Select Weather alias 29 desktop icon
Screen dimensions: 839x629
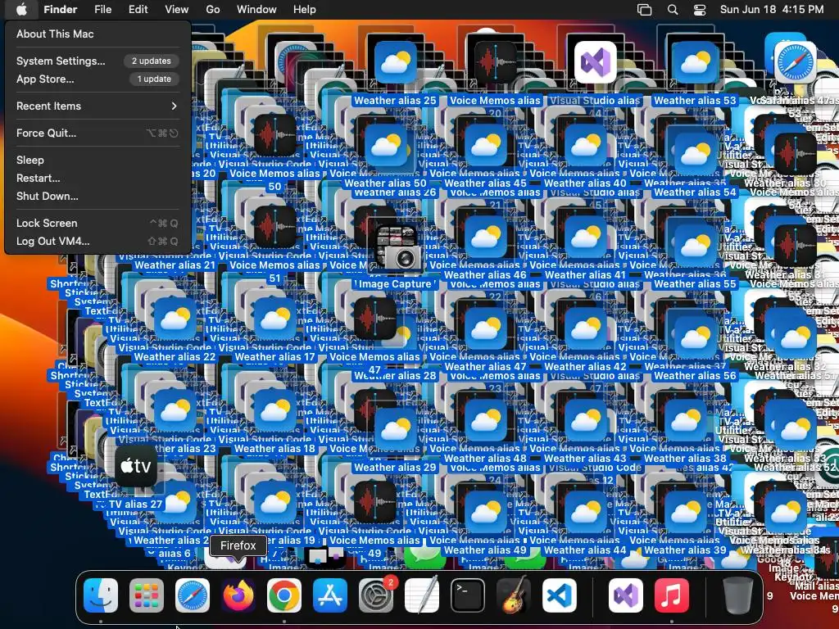pyautogui.click(x=396, y=429)
